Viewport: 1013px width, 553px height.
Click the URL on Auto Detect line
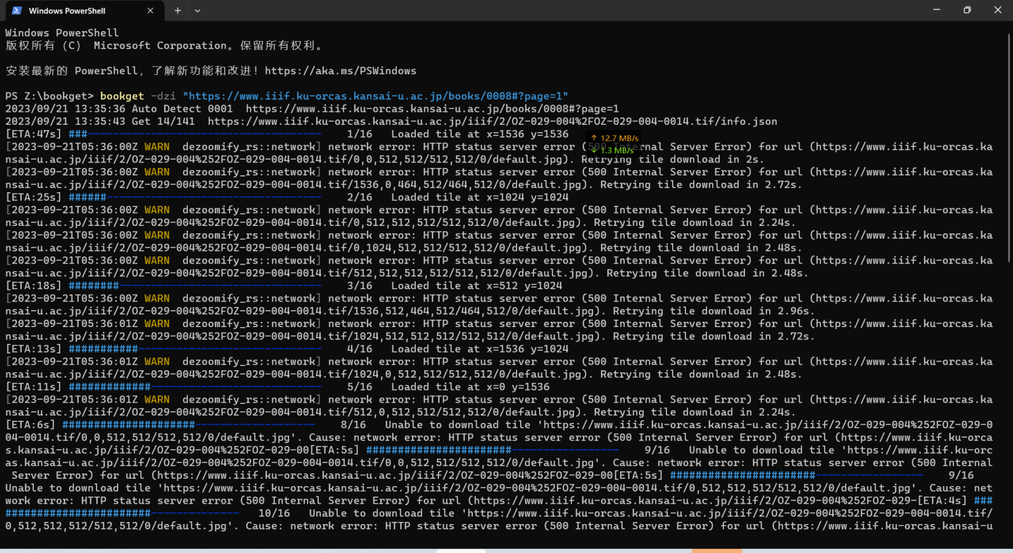[x=432, y=109]
